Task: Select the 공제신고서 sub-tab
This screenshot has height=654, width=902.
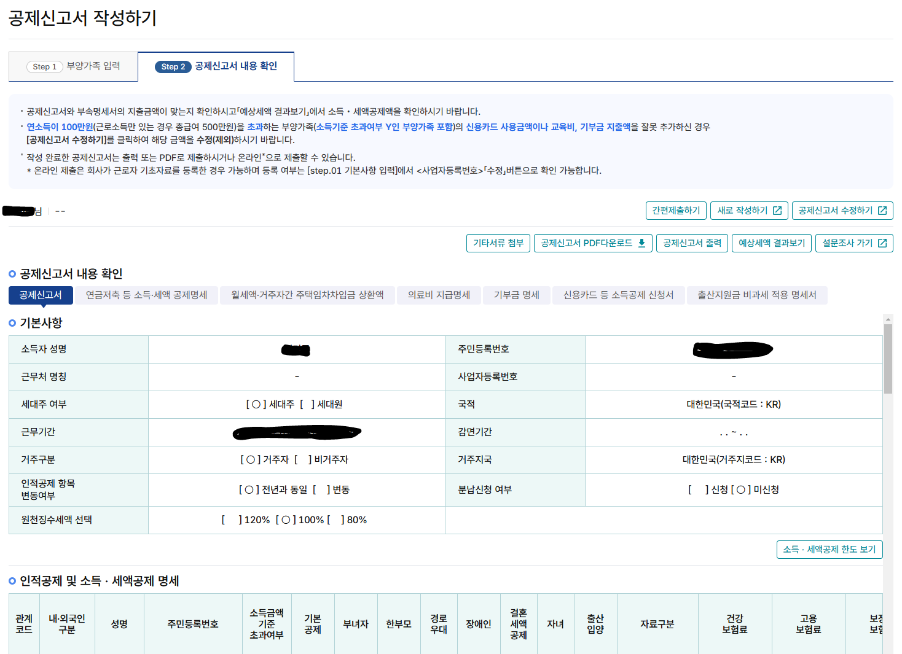Action: pos(41,295)
